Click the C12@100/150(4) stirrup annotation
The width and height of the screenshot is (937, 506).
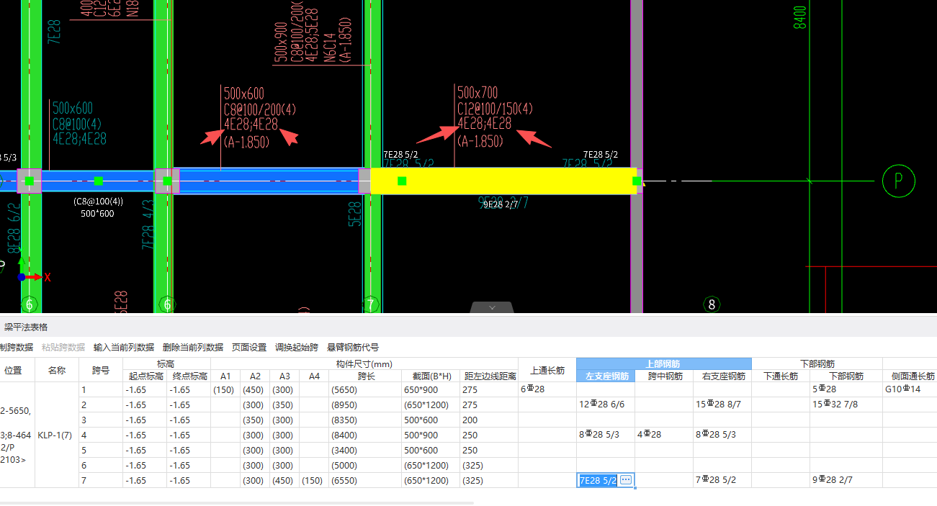495,109
